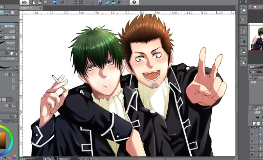Click the create copy of sub tool icon

coord(12,53)
